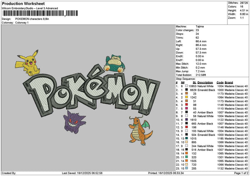This screenshot has width=250, height=176.
Task: Select the teal swatch in stop row 15
Action: point(186,139)
